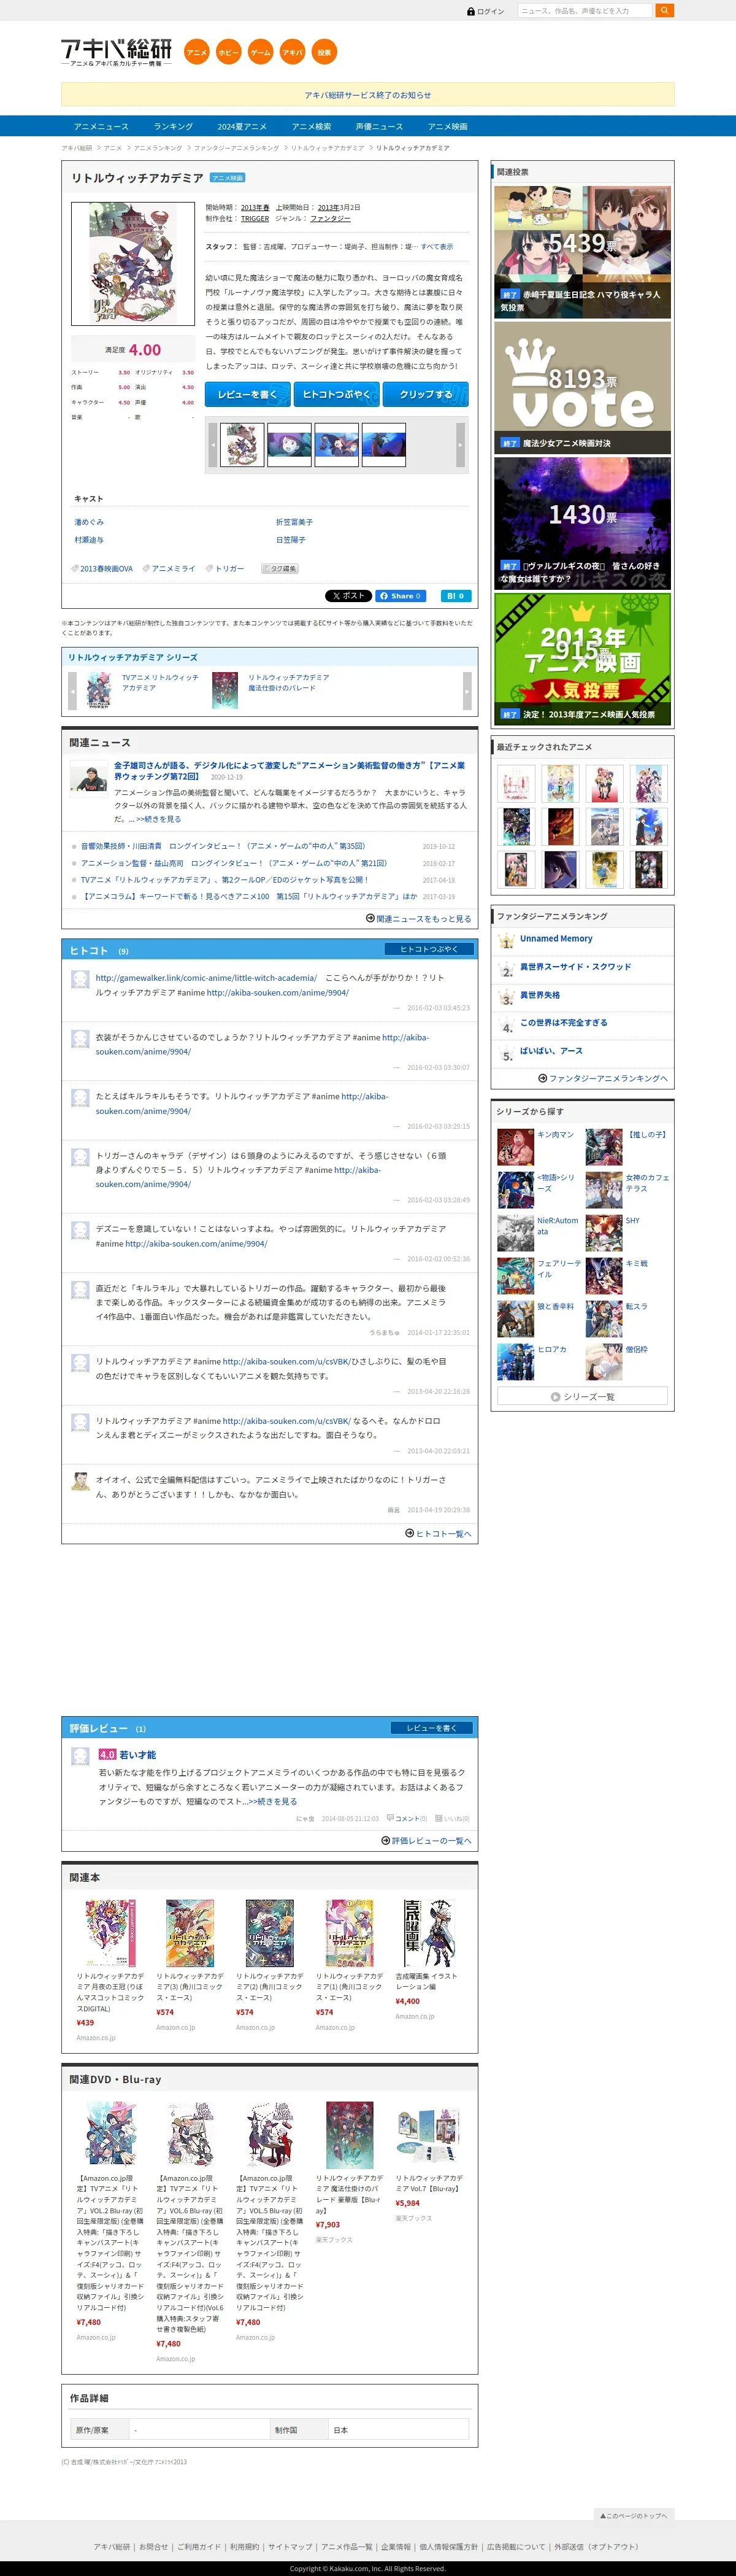
Task: Click the orange アキバ circle icon
Action: coord(293,52)
